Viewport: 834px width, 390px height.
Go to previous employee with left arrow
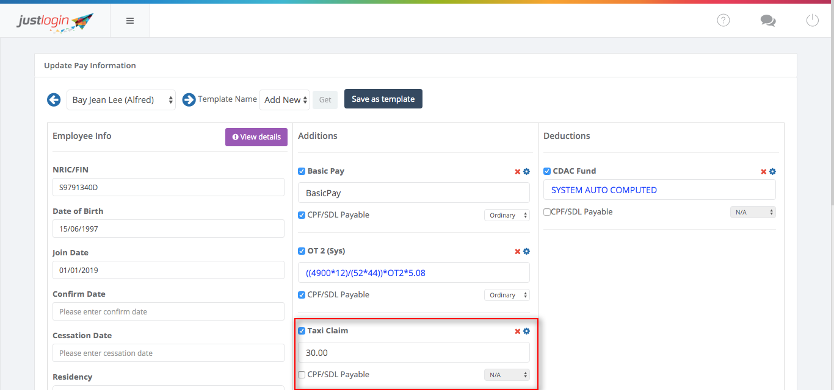point(54,99)
